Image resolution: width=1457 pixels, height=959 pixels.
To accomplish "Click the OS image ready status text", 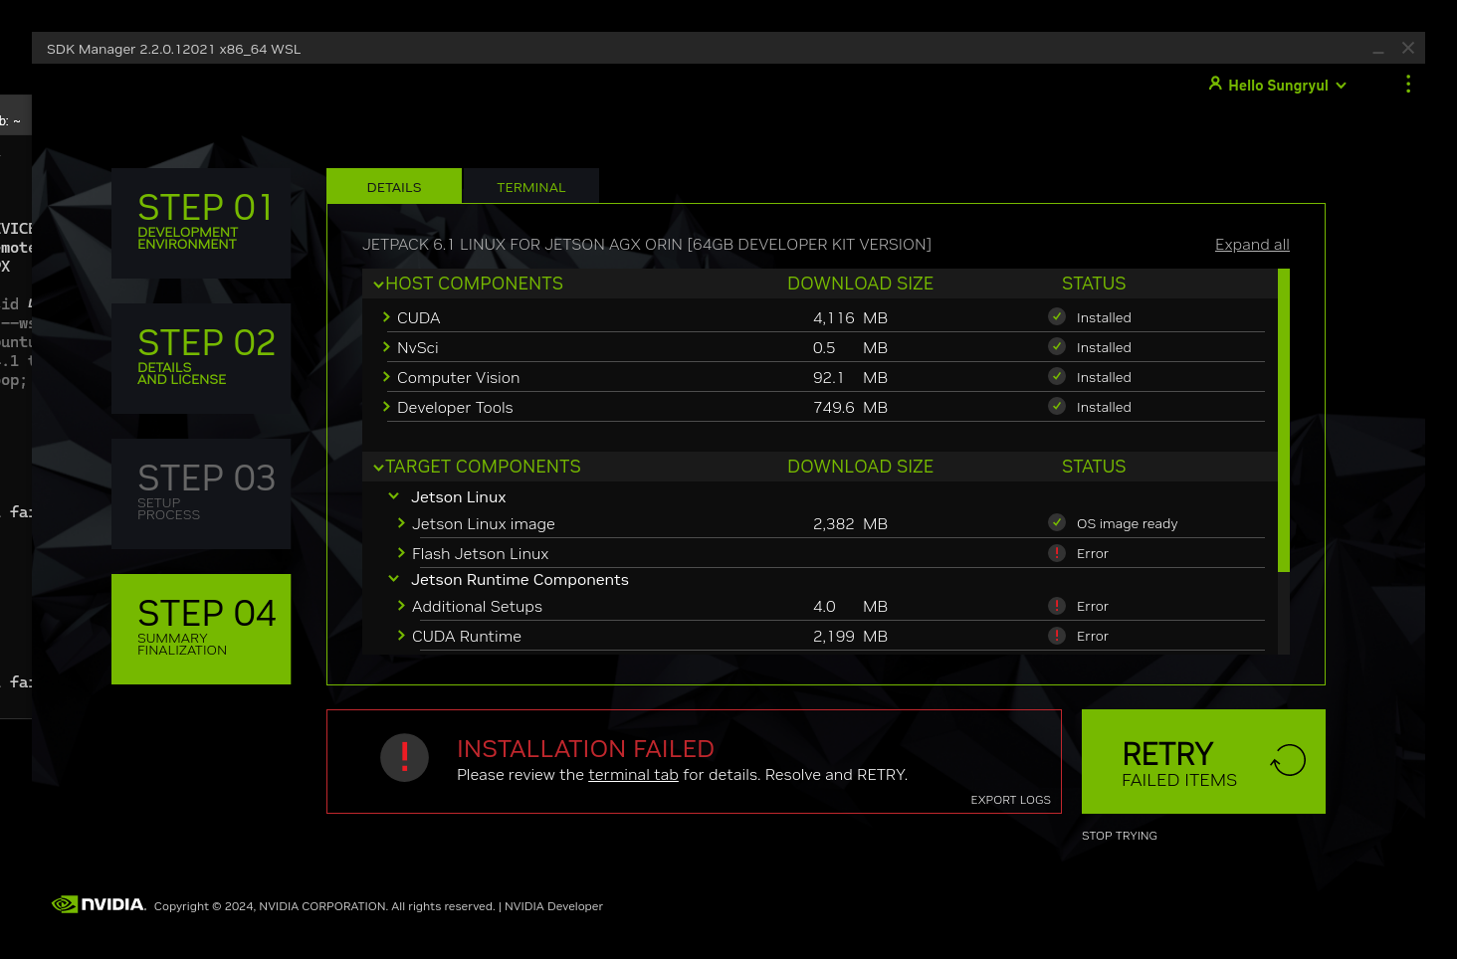I will (x=1127, y=524).
